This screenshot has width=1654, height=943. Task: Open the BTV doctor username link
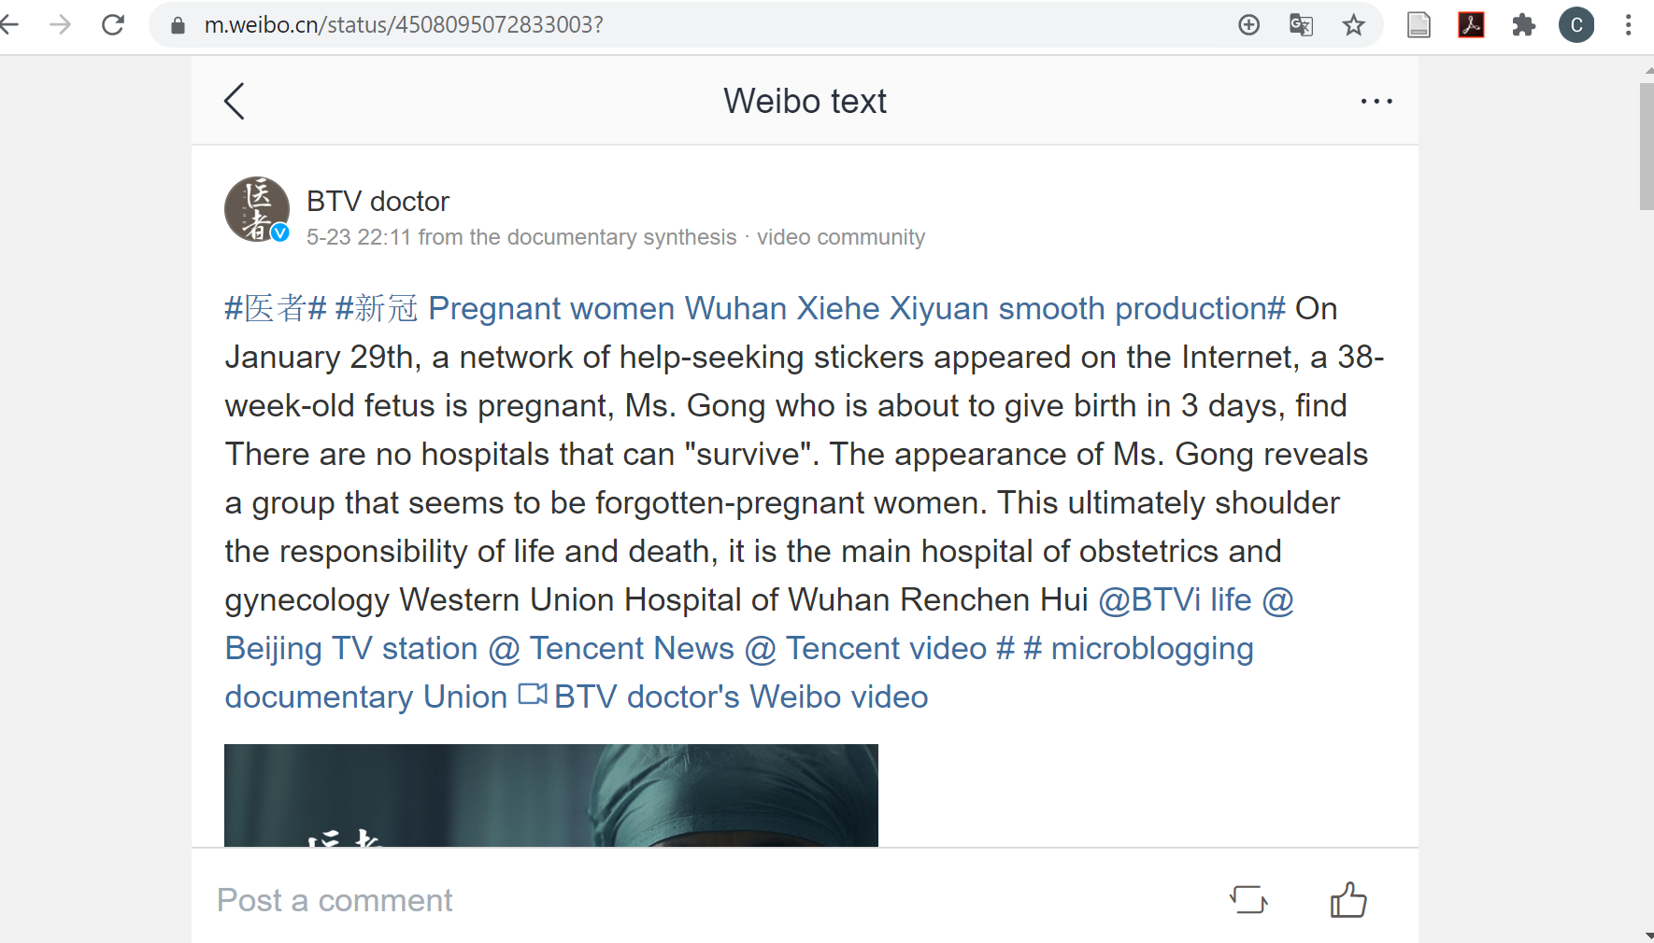(378, 202)
